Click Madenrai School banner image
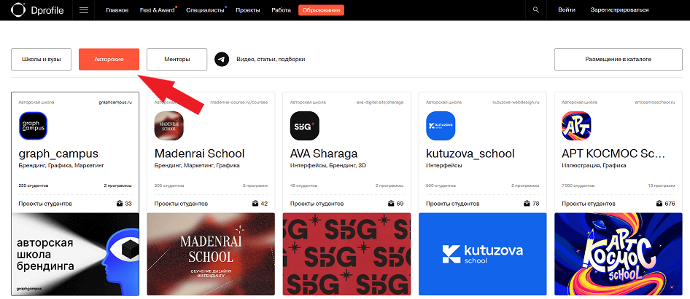This screenshot has height=299, width=690. (211, 254)
